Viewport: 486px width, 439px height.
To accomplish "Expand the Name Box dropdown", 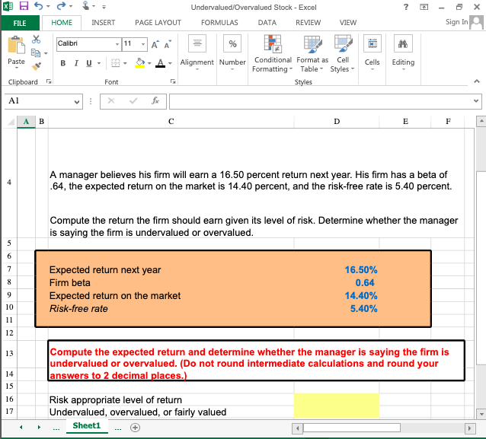I will (77, 101).
